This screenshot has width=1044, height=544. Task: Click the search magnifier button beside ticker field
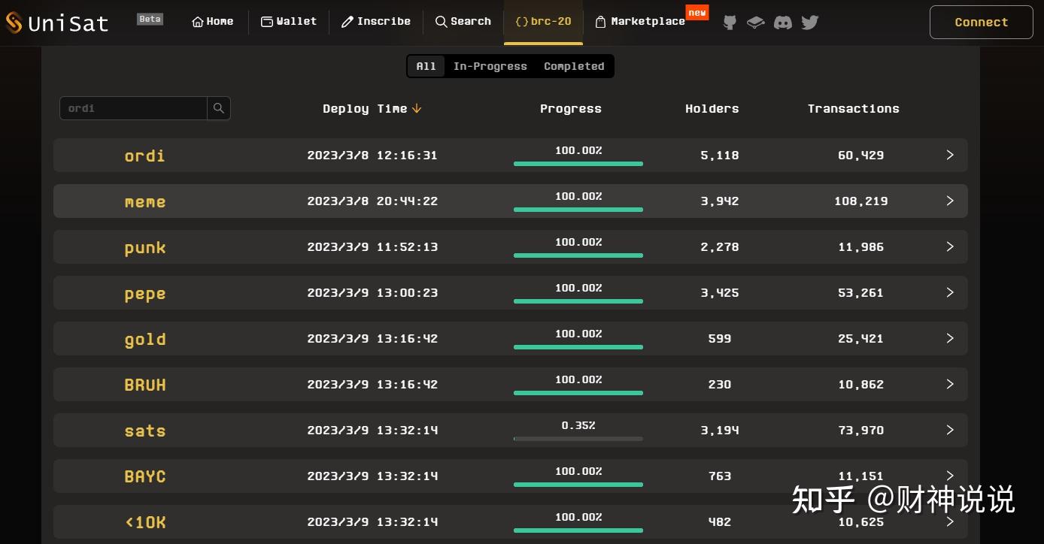219,108
